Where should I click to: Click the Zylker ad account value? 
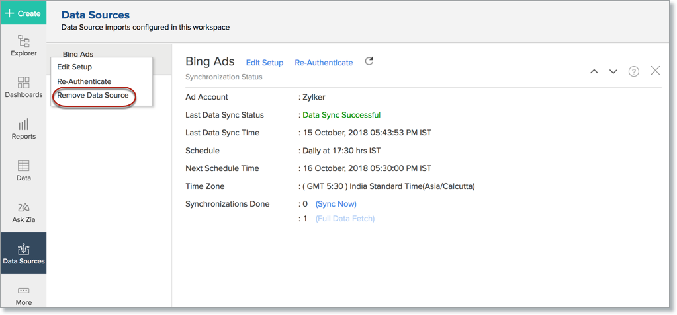(314, 97)
